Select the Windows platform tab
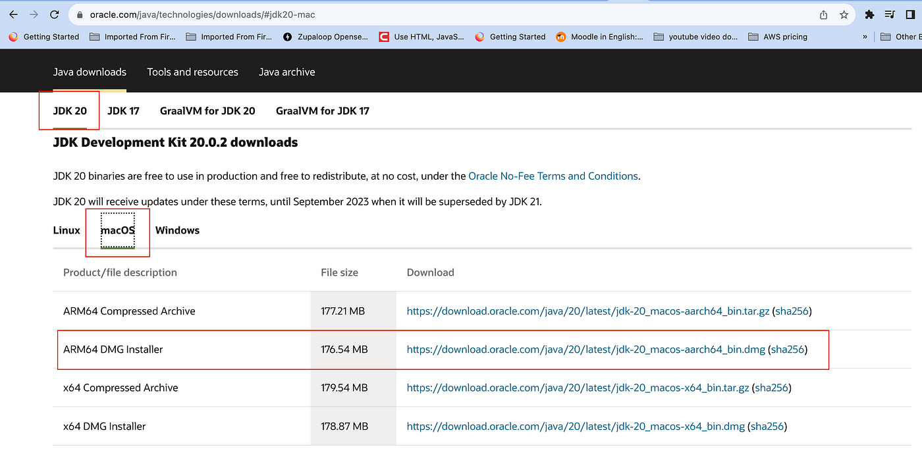 coord(177,230)
